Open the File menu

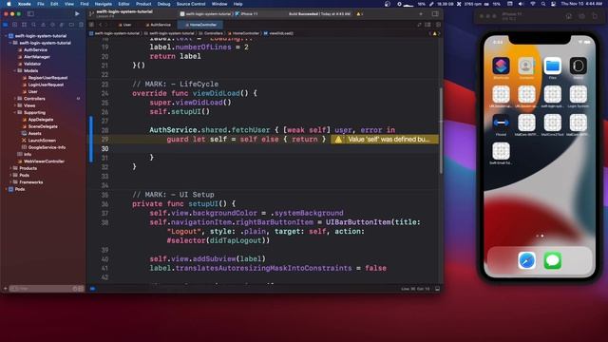[40, 4]
